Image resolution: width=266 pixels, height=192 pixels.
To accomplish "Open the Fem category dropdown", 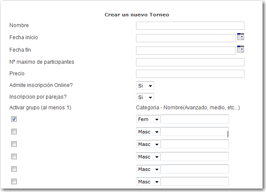I will click(x=148, y=119).
